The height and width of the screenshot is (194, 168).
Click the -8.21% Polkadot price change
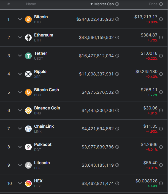(152, 150)
